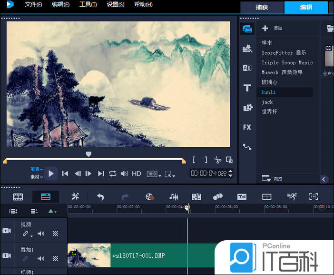334x275 pixels.
Task: Toggle HD preview mode
Action: [137, 173]
